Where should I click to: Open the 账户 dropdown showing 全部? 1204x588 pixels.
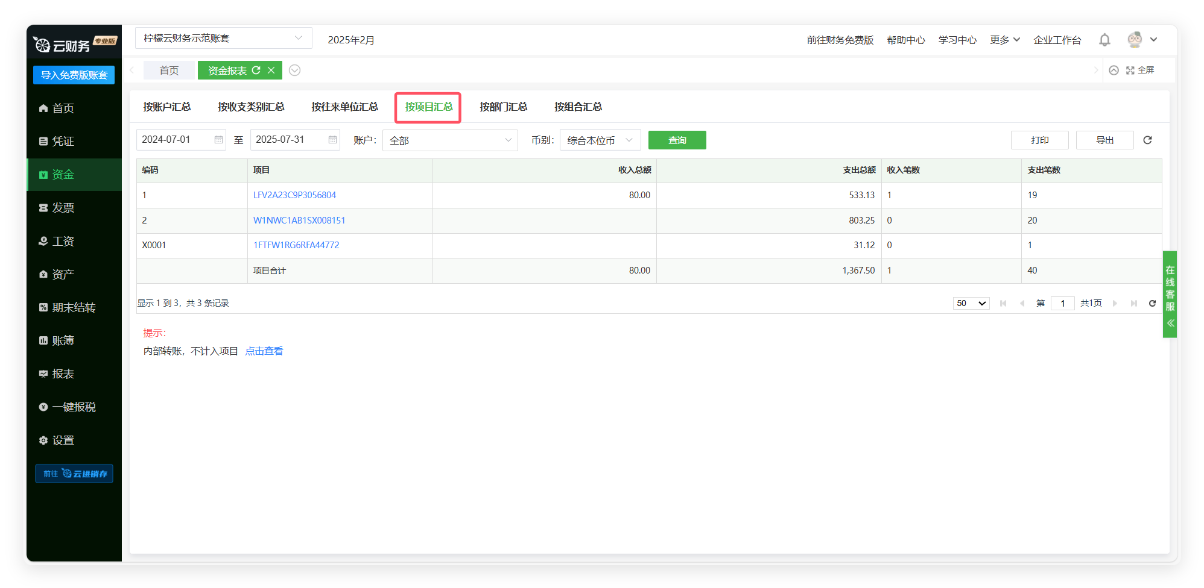[450, 140]
